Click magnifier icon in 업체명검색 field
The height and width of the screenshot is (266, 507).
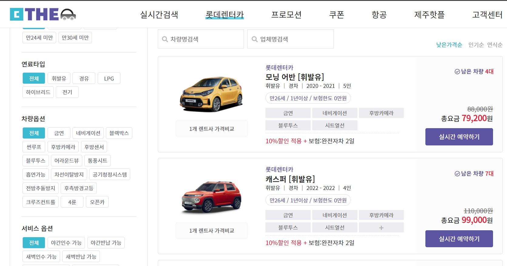(255, 39)
